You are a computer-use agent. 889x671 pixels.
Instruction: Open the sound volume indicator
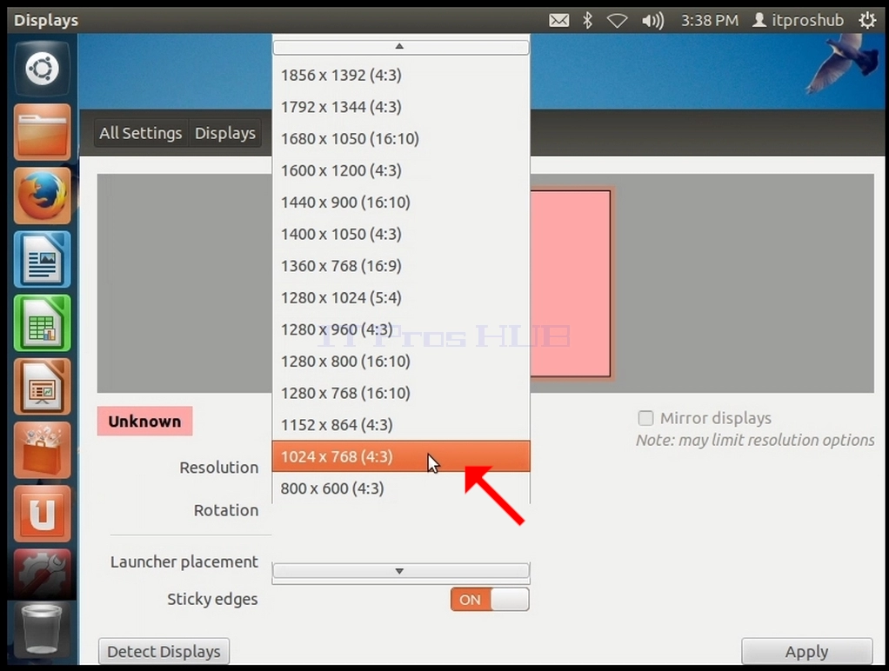click(652, 21)
